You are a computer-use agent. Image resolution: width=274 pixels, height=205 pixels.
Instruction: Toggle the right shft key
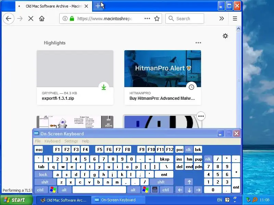161,182
